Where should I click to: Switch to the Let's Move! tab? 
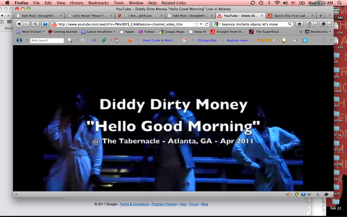pyautogui.click(x=89, y=16)
